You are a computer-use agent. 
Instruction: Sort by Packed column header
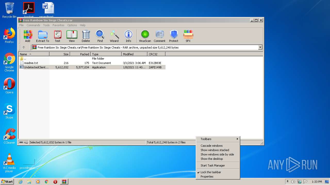point(80,54)
